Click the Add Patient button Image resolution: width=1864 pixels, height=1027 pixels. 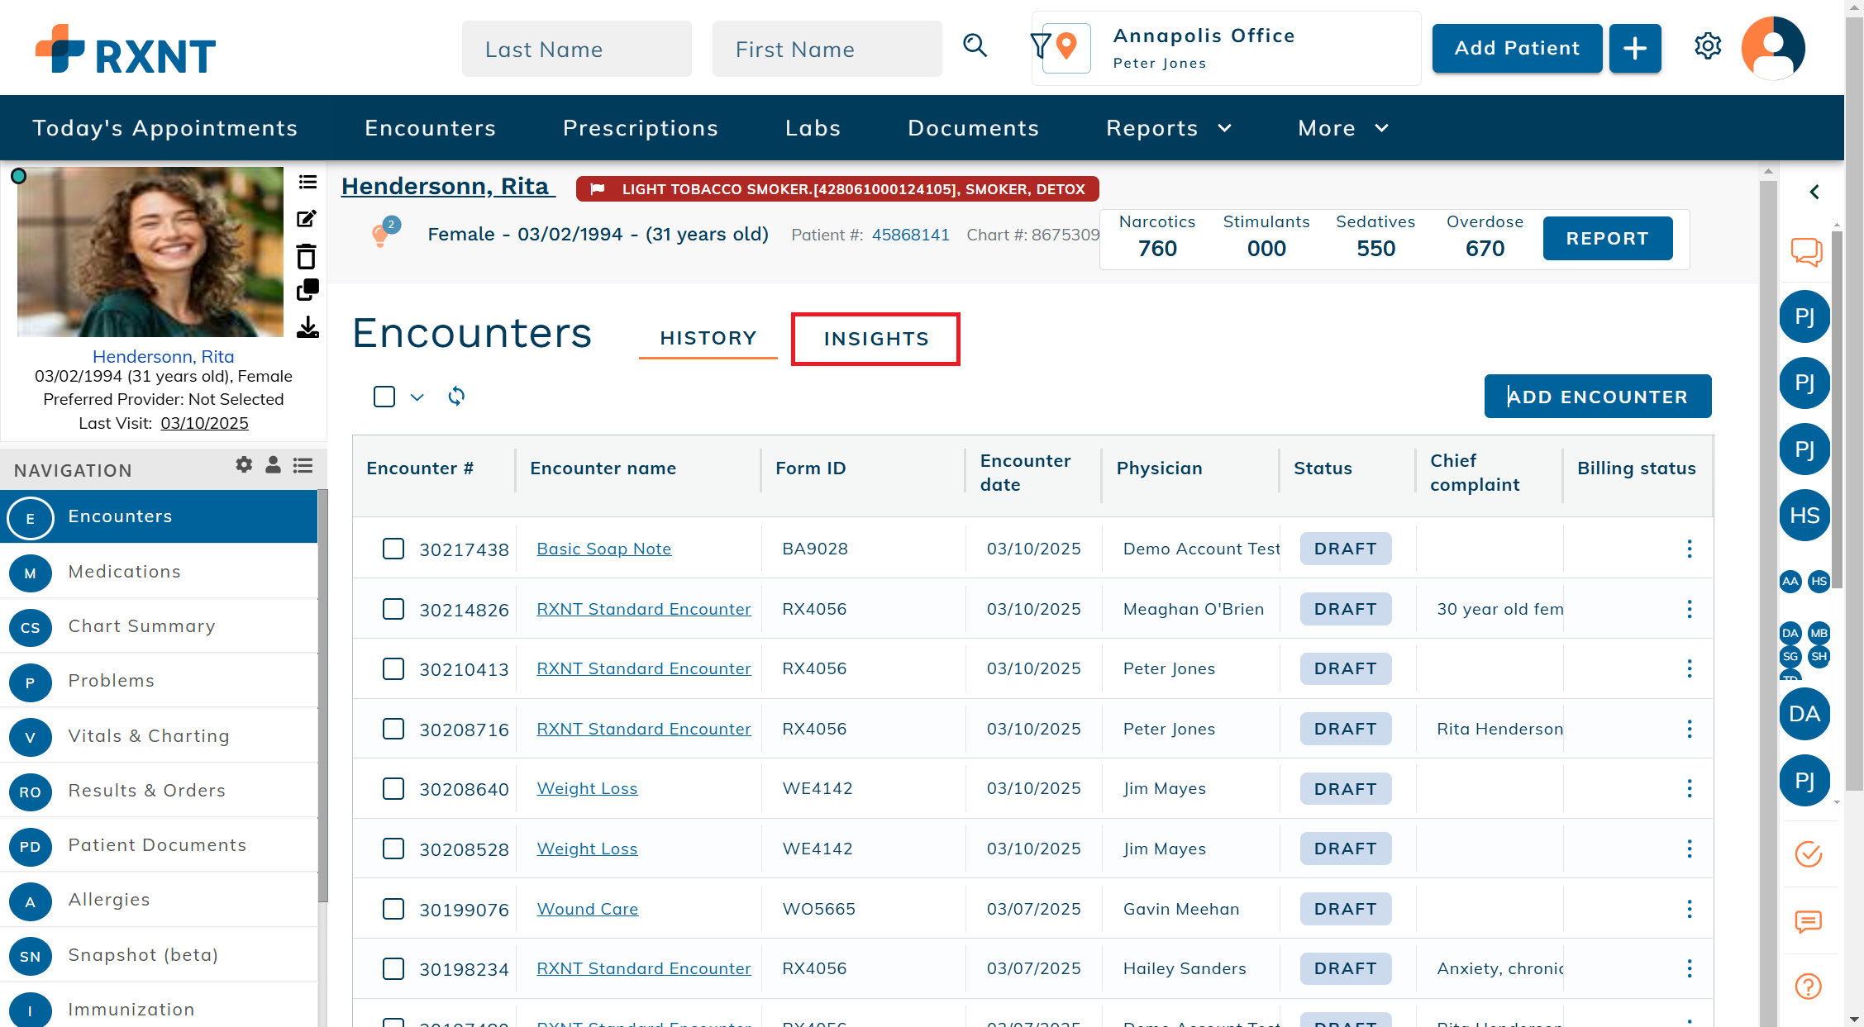click(1517, 48)
